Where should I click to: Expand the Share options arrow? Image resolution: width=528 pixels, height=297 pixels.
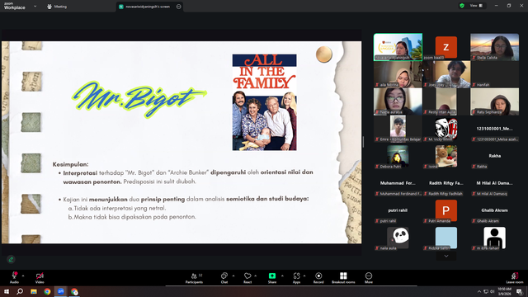(282, 276)
